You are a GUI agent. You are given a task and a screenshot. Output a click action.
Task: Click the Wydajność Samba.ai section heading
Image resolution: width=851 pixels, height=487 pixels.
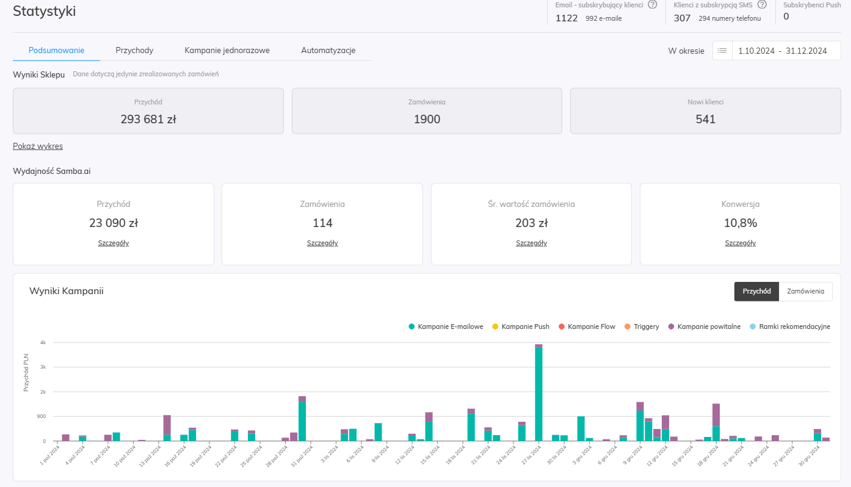pyautogui.click(x=52, y=171)
